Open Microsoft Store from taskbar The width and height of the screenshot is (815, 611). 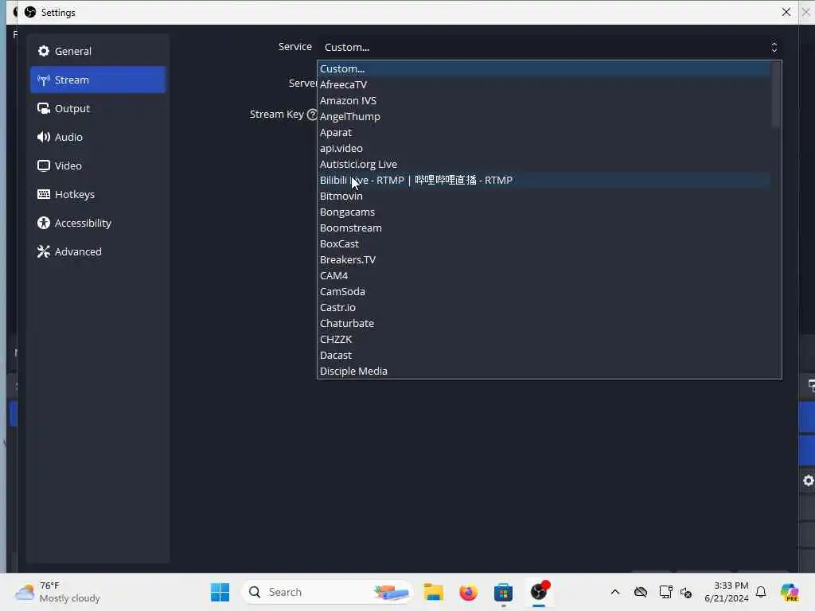click(503, 592)
